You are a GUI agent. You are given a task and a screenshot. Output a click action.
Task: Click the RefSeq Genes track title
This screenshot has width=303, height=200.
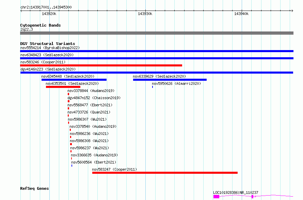click(34, 189)
